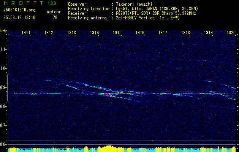
Task: Select the name Takanori Kawachi
Action: [x=134, y=4]
